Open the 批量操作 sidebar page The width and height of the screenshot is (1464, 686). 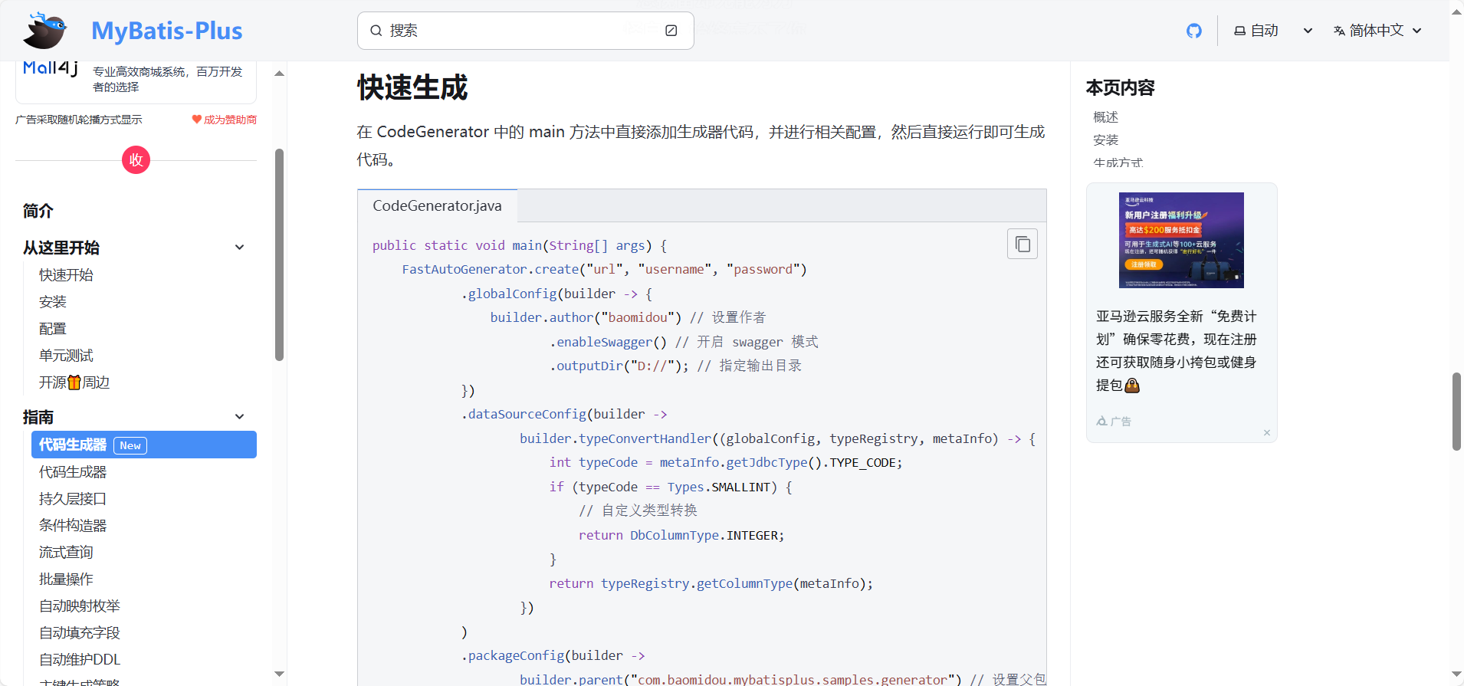click(67, 579)
